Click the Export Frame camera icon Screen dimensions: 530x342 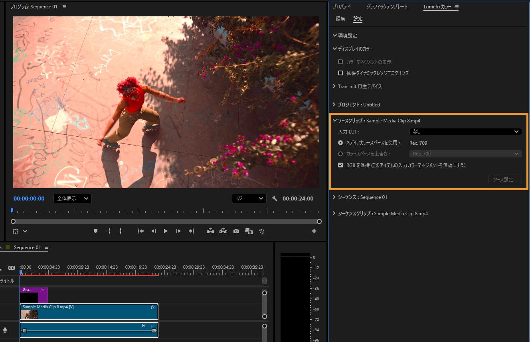pos(236,231)
